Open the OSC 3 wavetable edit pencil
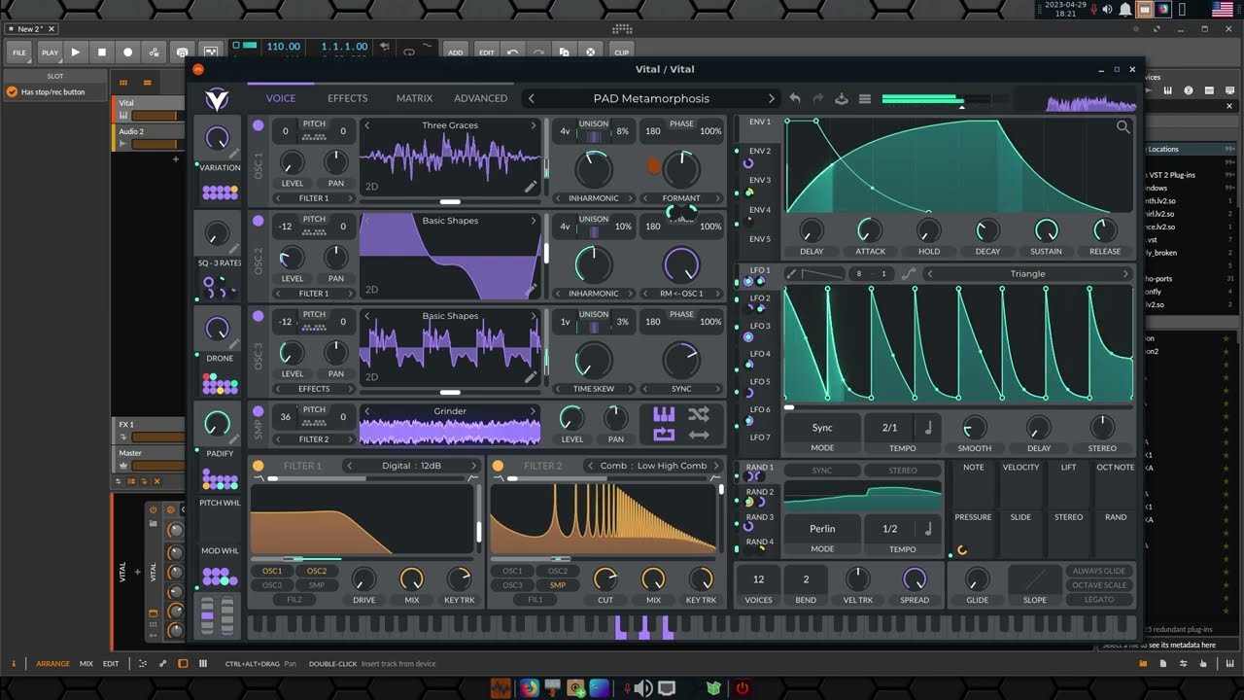Image resolution: width=1244 pixels, height=700 pixels. click(x=531, y=376)
